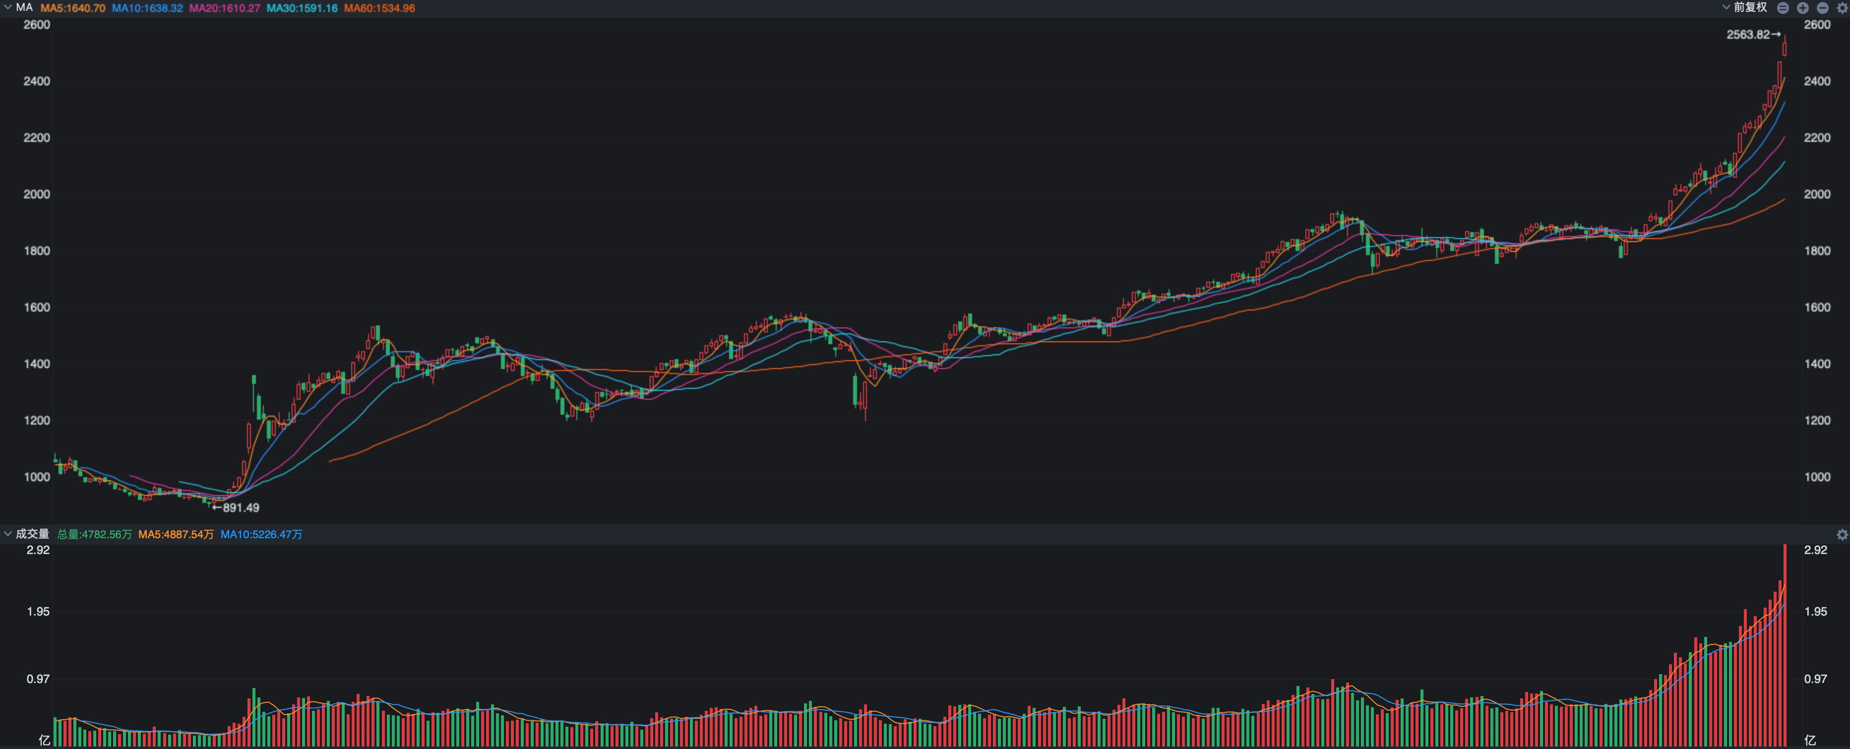Zoom out with the minus icon

pos(1823,8)
